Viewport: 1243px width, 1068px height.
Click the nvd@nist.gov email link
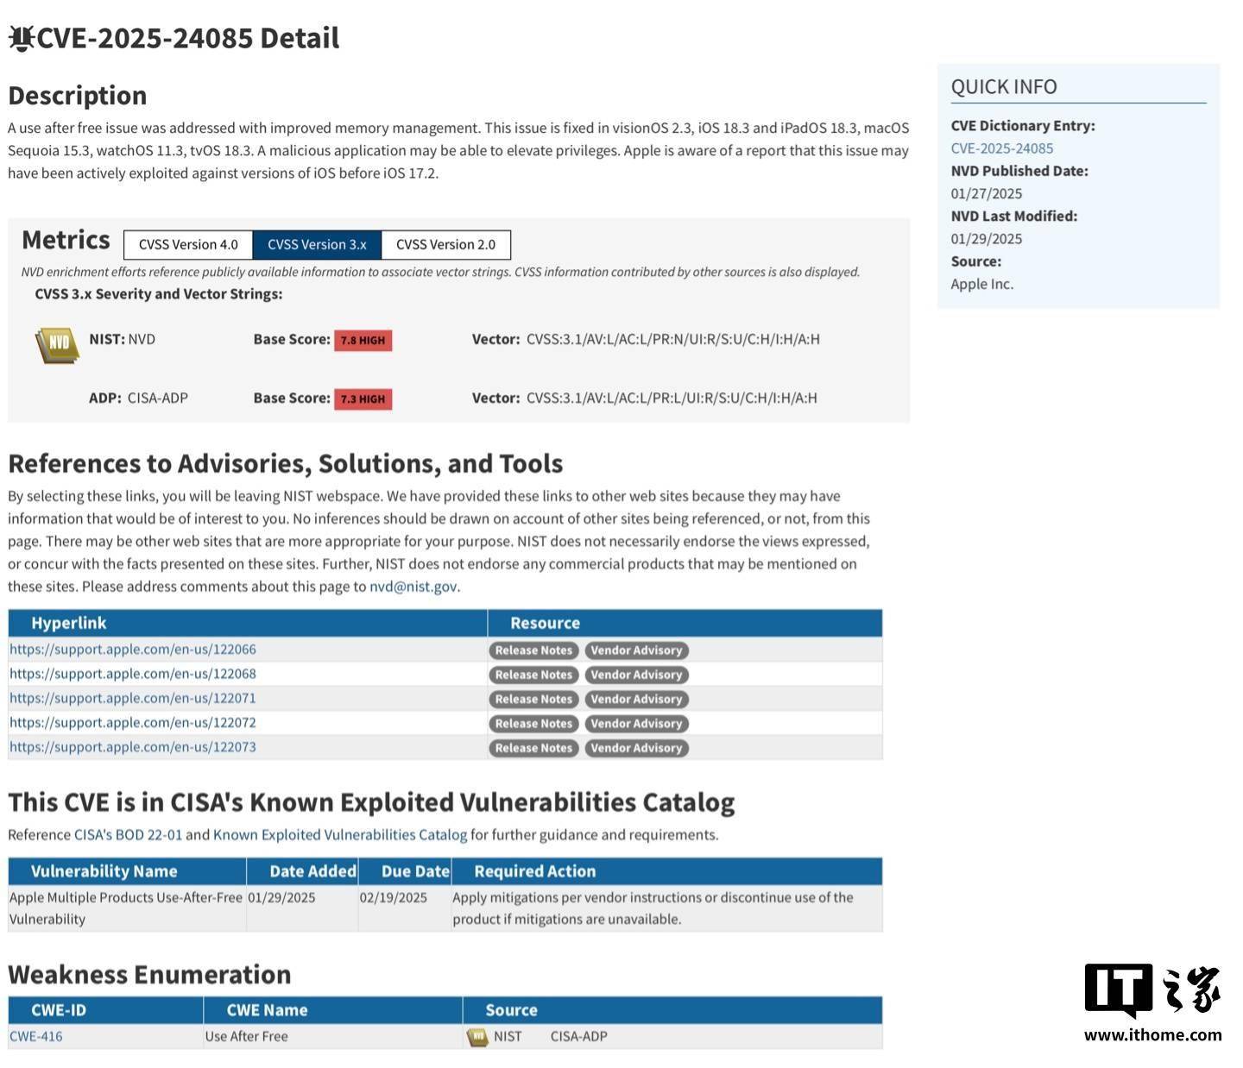tap(413, 587)
